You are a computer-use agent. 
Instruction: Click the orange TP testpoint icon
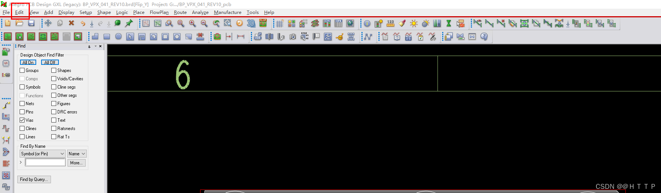tap(340, 37)
